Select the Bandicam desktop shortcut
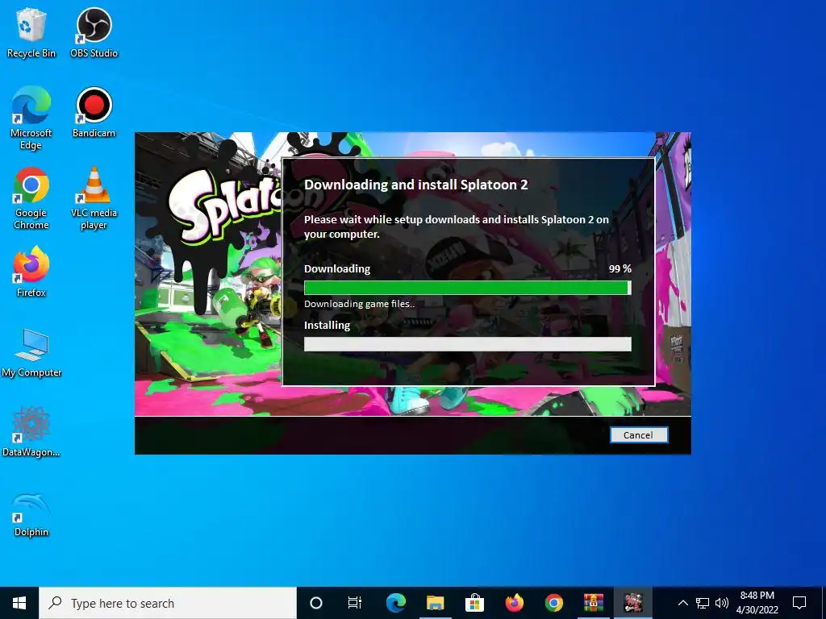This screenshot has height=619, width=826. pyautogui.click(x=94, y=113)
